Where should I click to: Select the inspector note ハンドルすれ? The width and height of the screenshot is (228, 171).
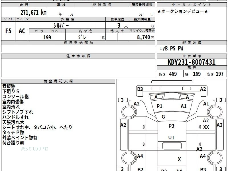(x=15, y=117)
